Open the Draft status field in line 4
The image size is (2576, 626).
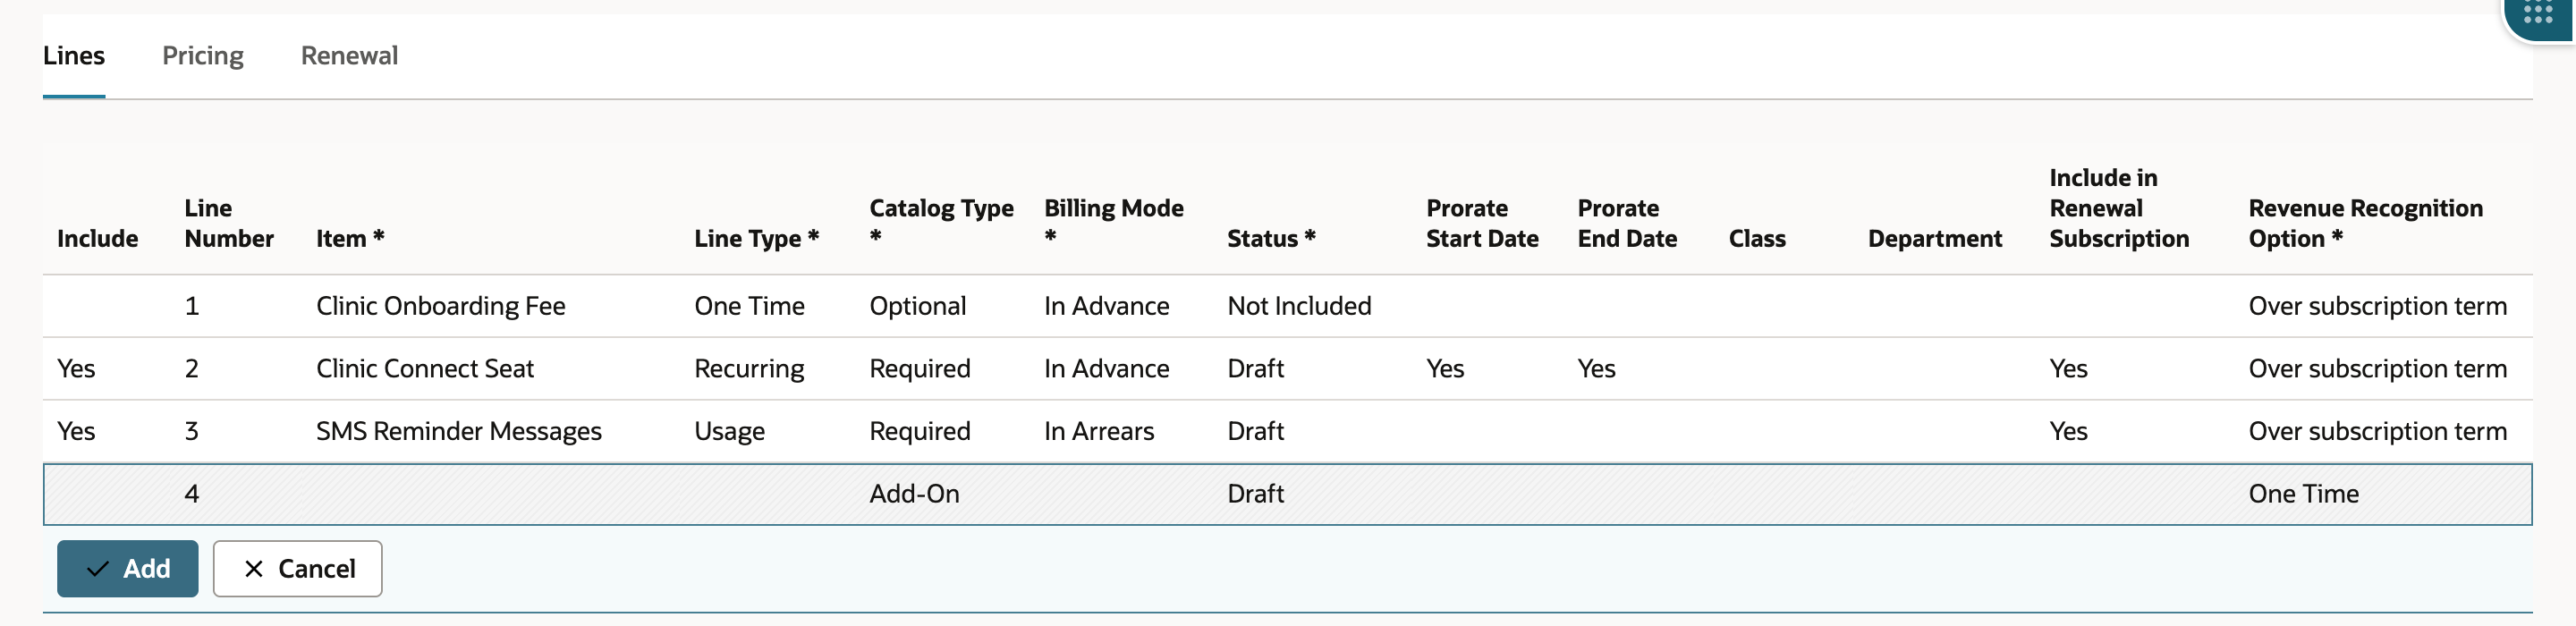(1255, 494)
